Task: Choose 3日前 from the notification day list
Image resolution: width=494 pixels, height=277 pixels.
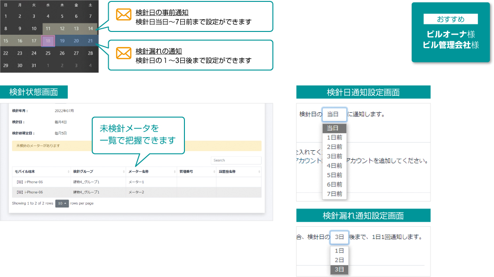Action: tap(334, 156)
